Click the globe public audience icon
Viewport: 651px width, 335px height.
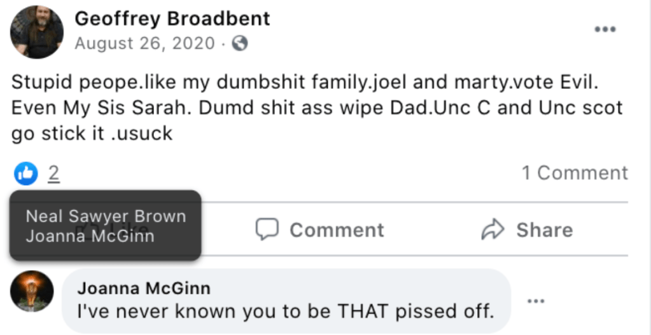point(240,43)
